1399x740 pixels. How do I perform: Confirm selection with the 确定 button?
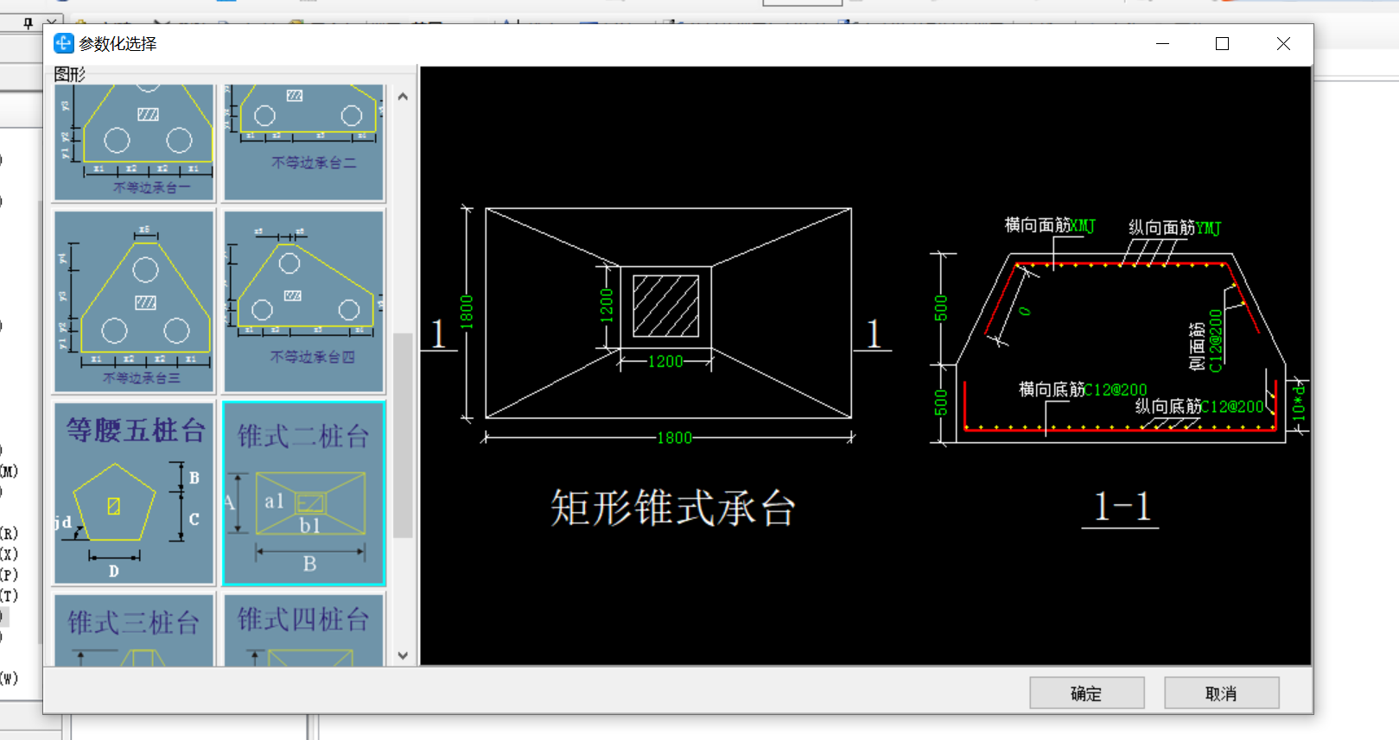click(1086, 693)
